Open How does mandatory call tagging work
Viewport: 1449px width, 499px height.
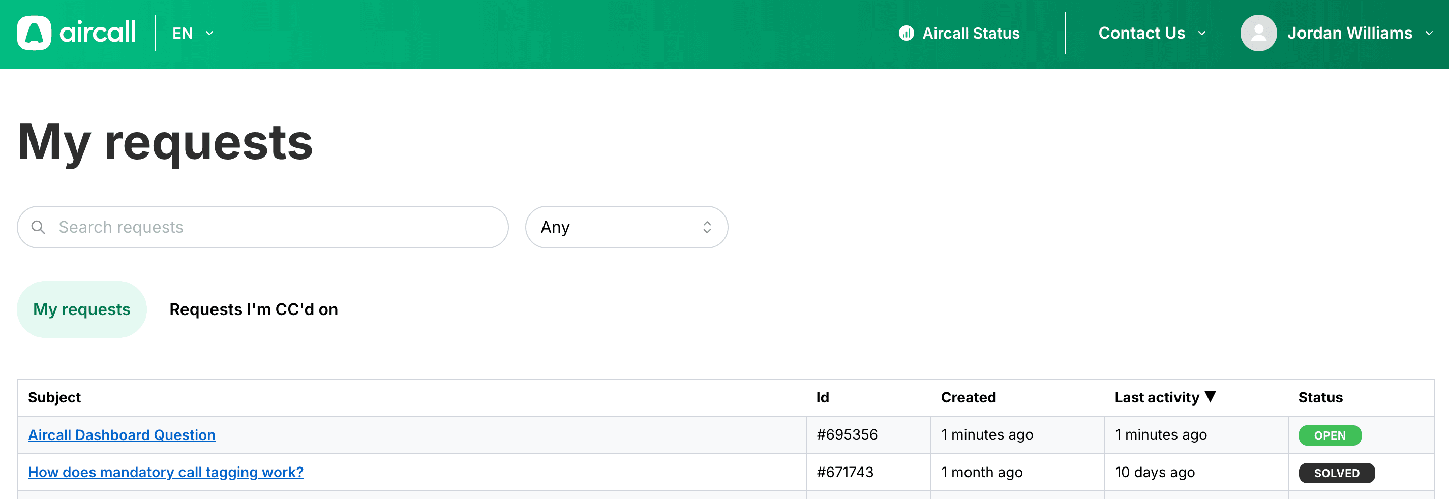coord(165,472)
